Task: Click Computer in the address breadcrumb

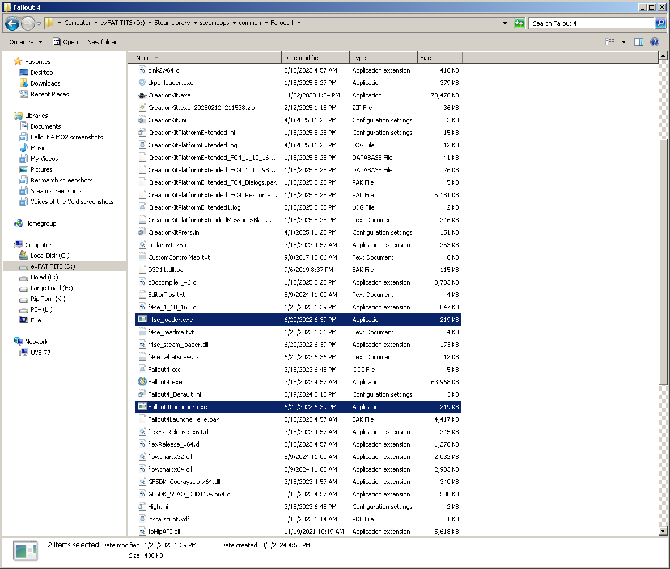Action: (77, 23)
